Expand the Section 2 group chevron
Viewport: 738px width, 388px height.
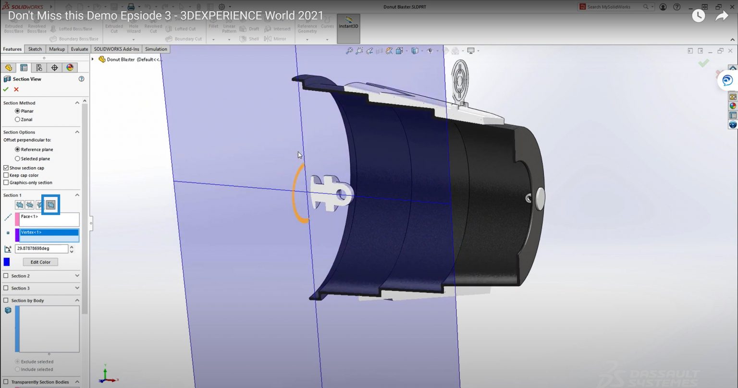click(x=77, y=276)
